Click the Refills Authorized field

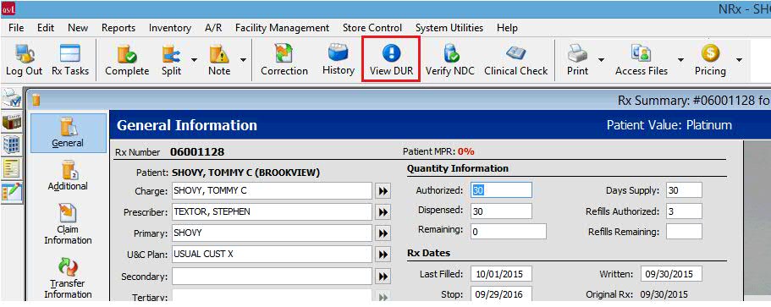pos(684,211)
